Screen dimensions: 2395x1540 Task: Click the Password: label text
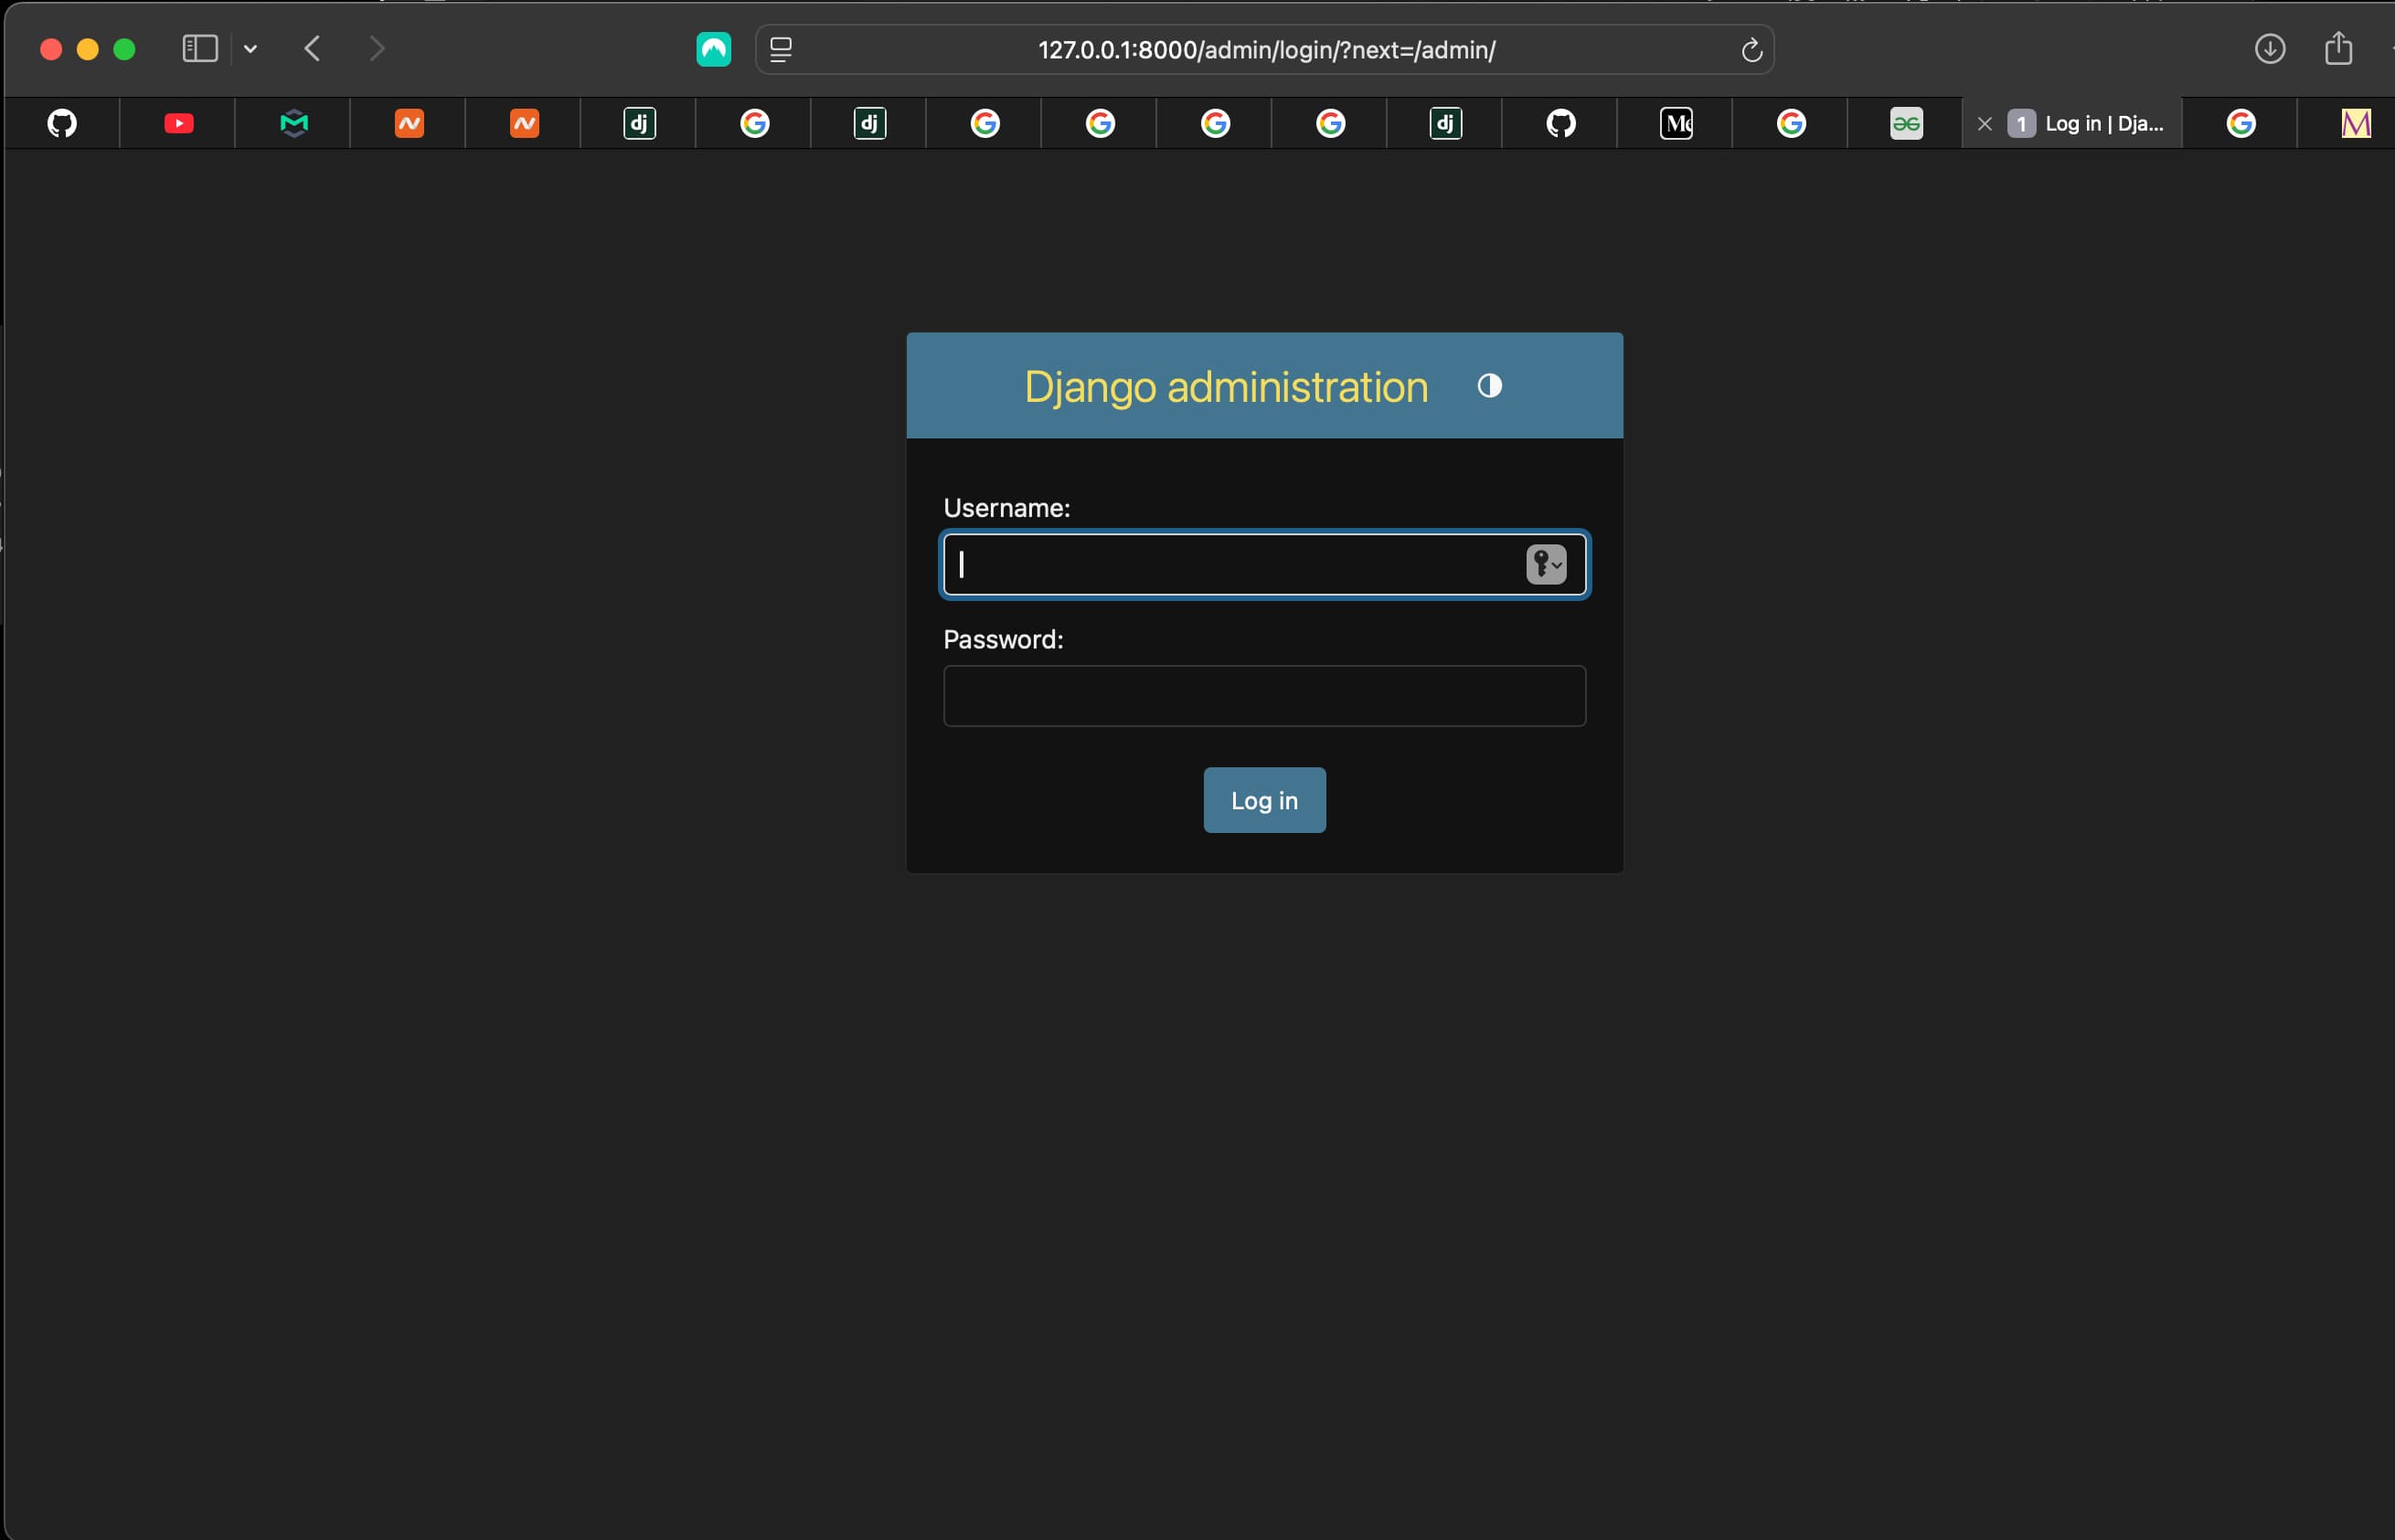point(1003,640)
